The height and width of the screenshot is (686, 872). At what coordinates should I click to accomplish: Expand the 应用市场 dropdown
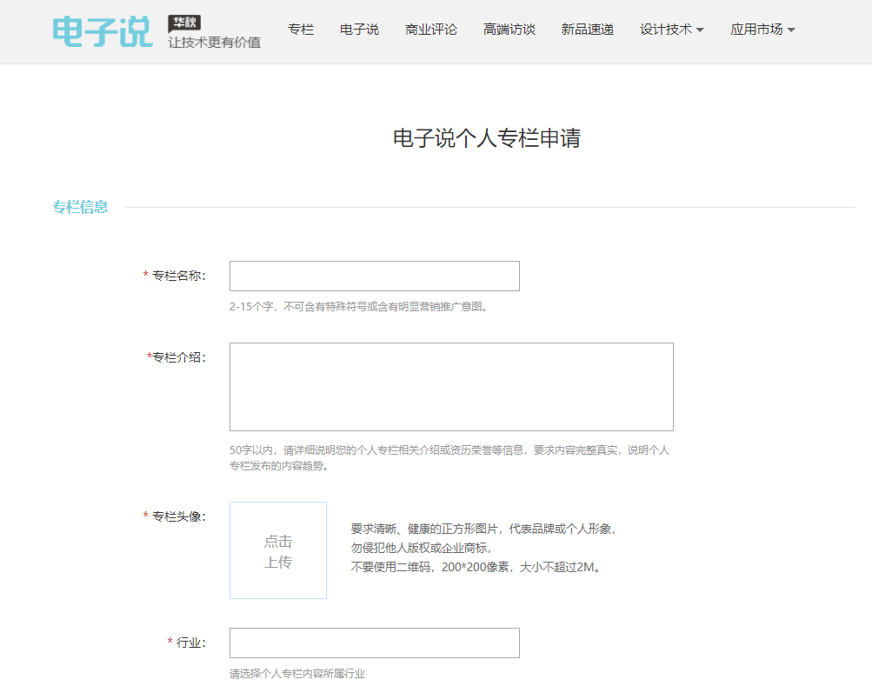(762, 29)
